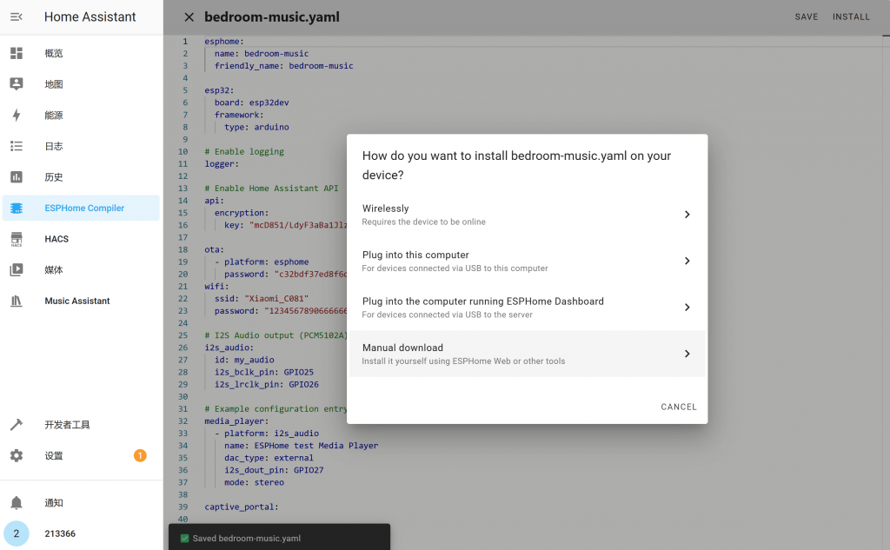Open the 能源 energy lightning icon
Viewport: 890px width, 550px height.
coord(17,116)
